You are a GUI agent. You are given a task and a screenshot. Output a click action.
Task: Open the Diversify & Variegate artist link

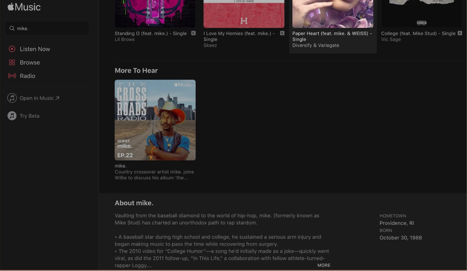[x=316, y=45]
